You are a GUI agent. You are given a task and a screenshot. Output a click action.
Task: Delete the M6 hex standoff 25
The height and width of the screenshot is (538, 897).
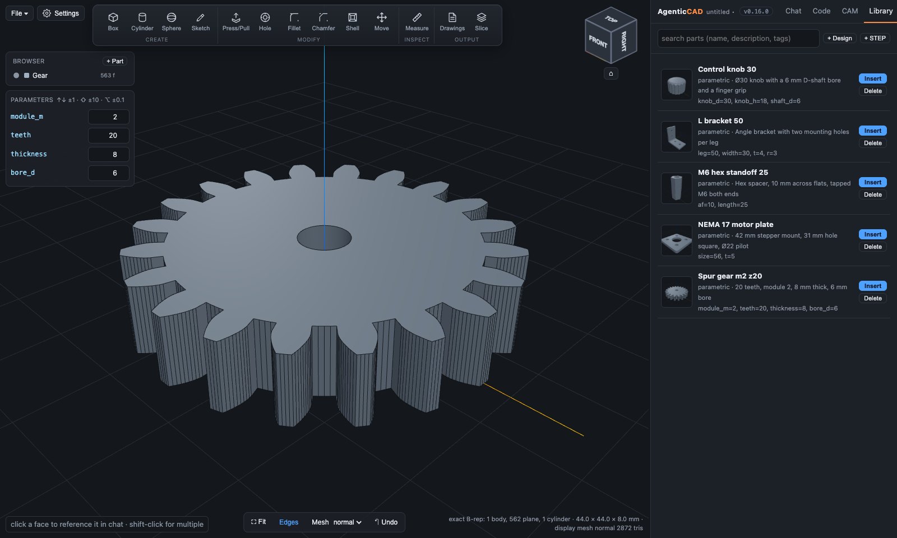[872, 194]
